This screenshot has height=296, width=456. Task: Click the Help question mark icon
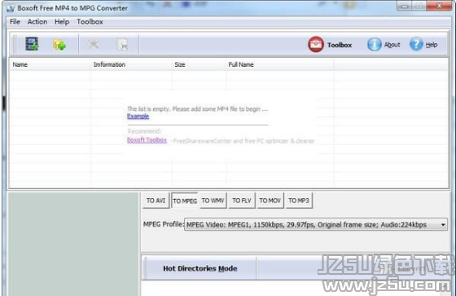416,44
